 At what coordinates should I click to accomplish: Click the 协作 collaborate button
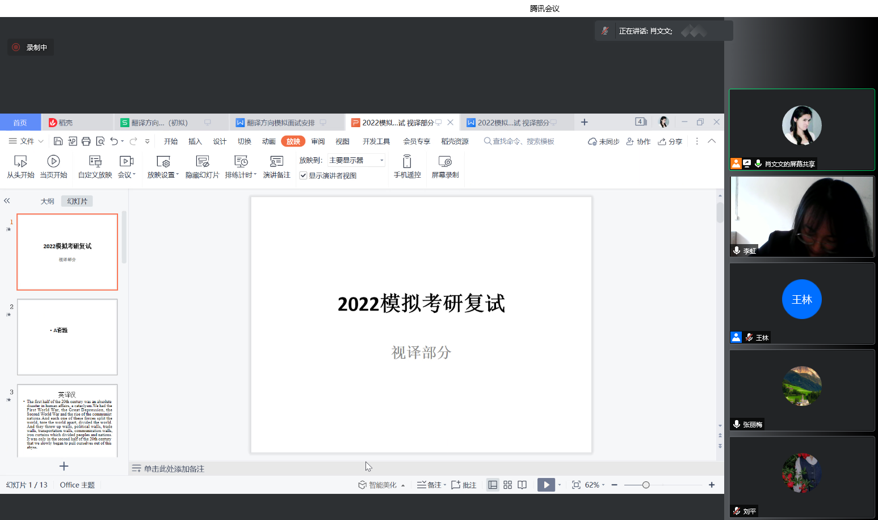[638, 141]
